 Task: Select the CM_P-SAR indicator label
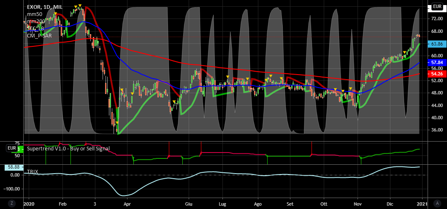click(39, 35)
